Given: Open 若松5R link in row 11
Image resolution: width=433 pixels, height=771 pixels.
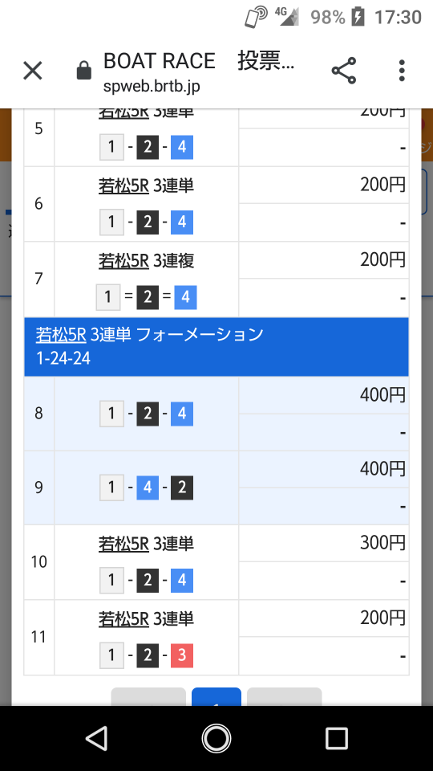Looking at the screenshot, I should pos(123,618).
